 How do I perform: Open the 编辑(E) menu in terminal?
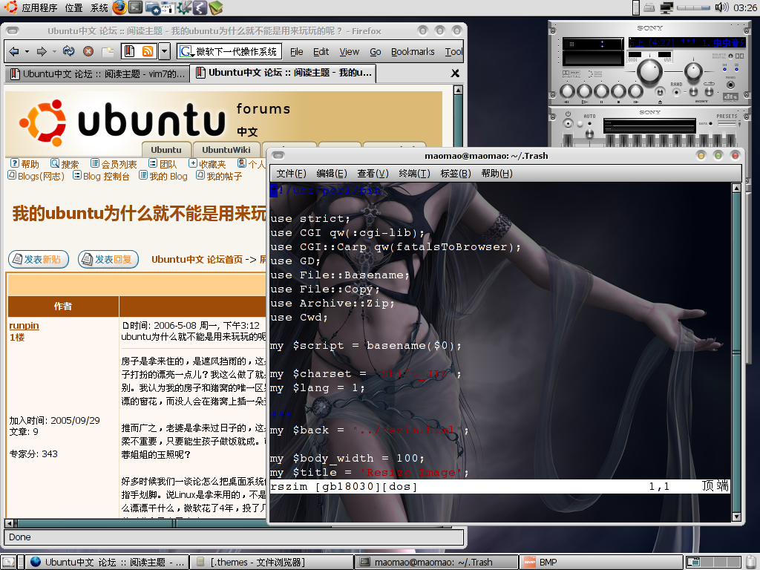[332, 174]
